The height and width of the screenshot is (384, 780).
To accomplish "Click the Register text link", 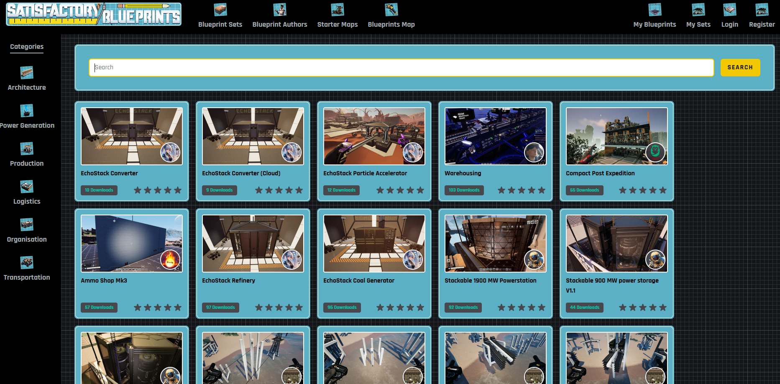I will coord(762,25).
